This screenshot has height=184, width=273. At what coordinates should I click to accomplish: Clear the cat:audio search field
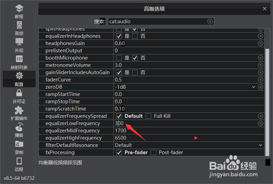[210, 21]
